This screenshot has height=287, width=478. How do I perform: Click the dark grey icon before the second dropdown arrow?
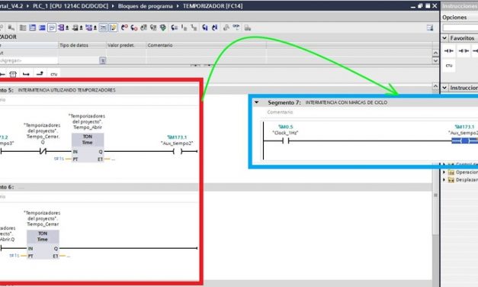point(75,27)
